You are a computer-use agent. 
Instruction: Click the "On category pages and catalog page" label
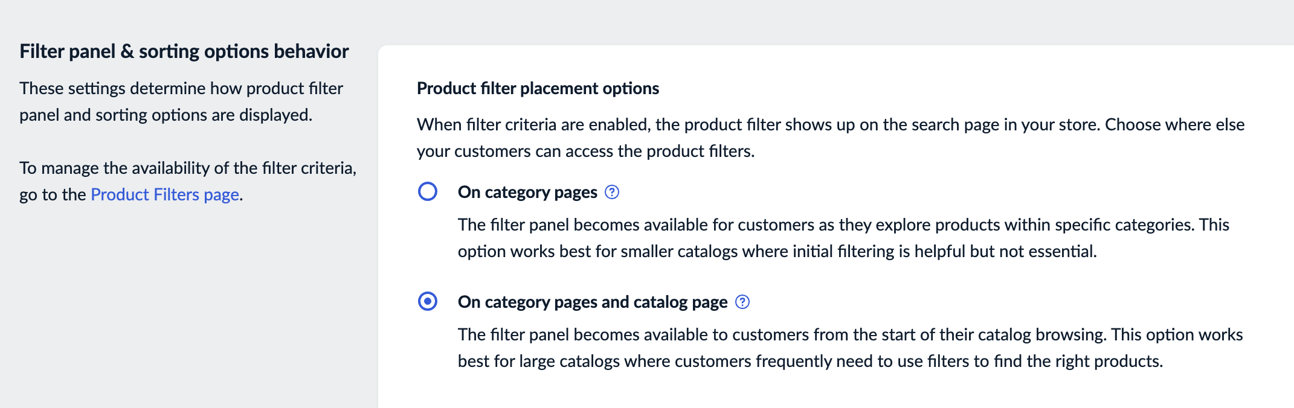click(x=591, y=302)
